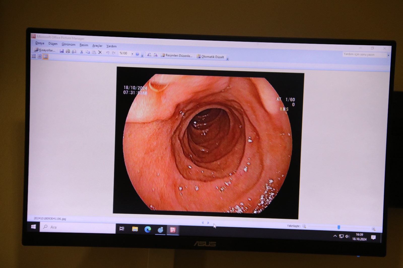Open Task View on taskbar
Screen dimensions: 403x268
coord(122,229)
